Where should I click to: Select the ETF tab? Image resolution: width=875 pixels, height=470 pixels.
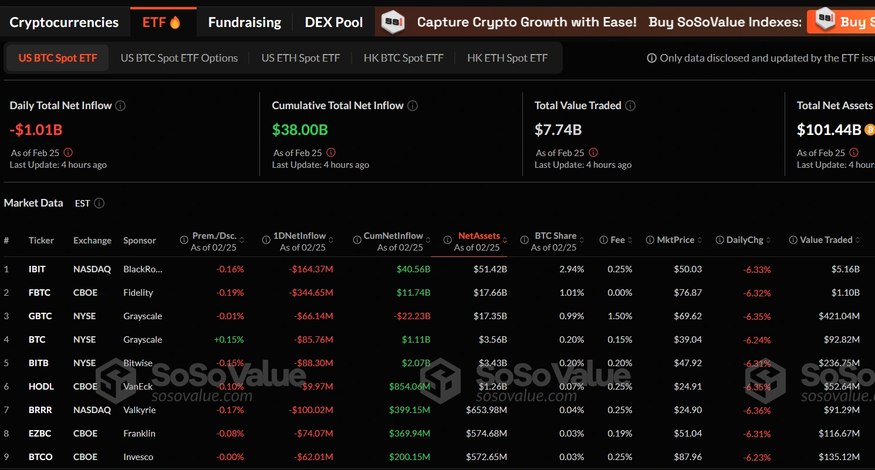pyautogui.click(x=163, y=22)
